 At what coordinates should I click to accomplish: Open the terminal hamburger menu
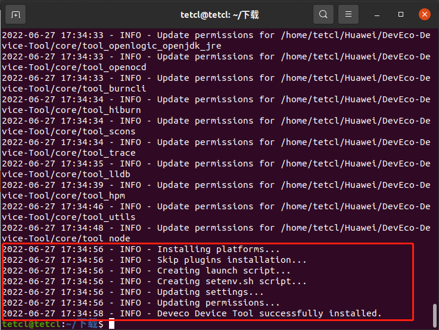(x=348, y=14)
